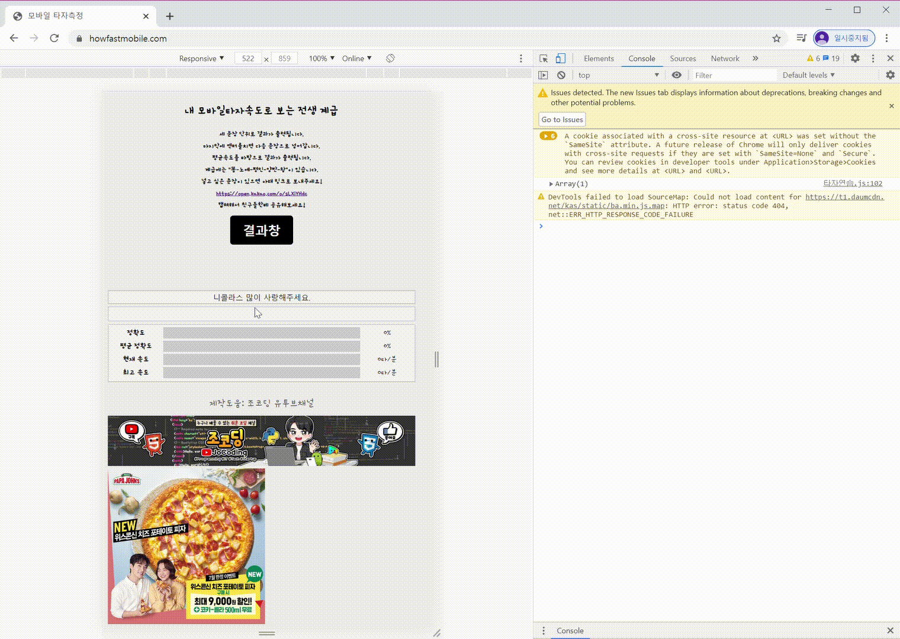Screen dimensions: 900x639
Task: Switch to the Elements tab
Action: (599, 58)
